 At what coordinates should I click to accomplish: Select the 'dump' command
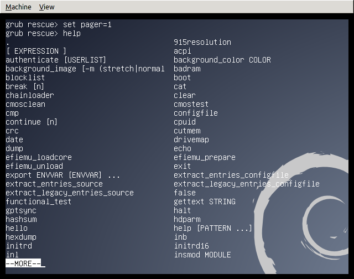click(14, 148)
